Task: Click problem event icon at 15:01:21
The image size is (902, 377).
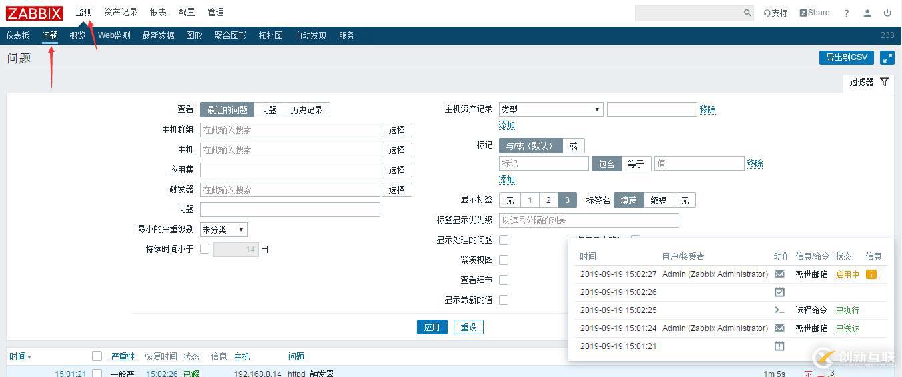Action: click(x=779, y=346)
